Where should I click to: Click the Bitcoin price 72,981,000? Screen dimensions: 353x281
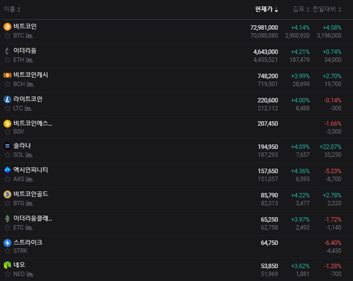click(264, 28)
